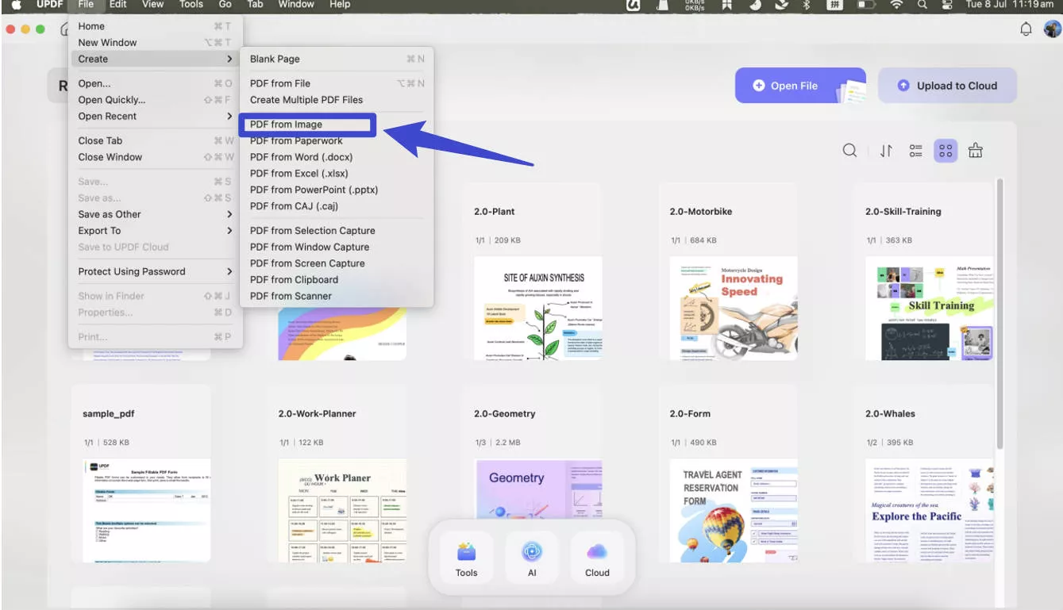
Task: Open the notification bell icon
Action: click(1025, 27)
